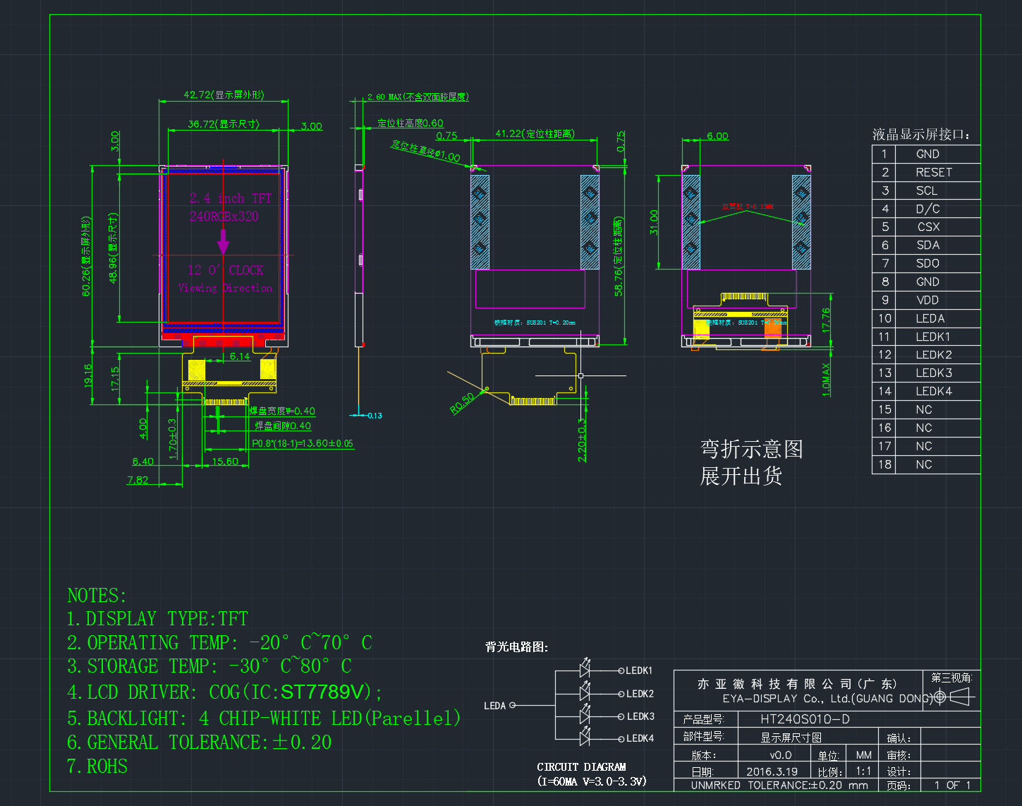Select the EYA-DISPLAY Co., Ltd. company name
Image resolution: width=1022 pixels, height=806 pixels.
(827, 699)
